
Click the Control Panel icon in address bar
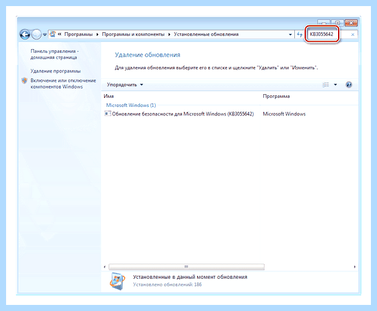52,34
